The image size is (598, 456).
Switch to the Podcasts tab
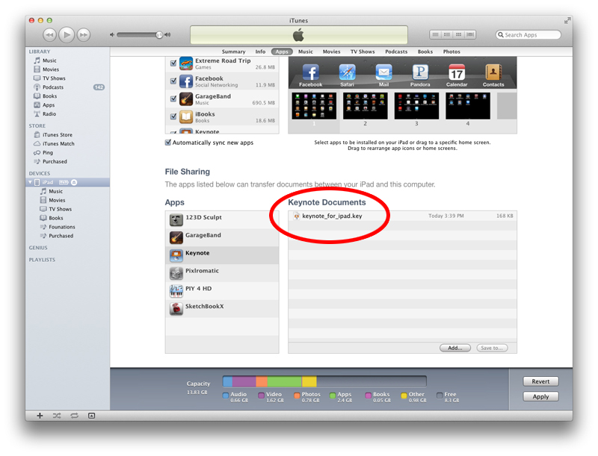tap(396, 51)
